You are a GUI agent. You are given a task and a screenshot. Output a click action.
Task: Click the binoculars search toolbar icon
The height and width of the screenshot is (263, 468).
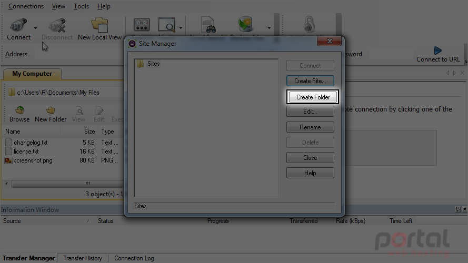coord(208,24)
